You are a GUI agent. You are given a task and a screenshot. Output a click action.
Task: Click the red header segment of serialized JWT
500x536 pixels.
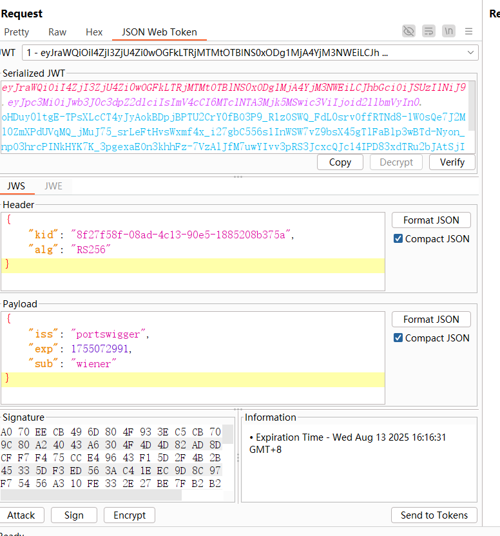click(x=234, y=88)
